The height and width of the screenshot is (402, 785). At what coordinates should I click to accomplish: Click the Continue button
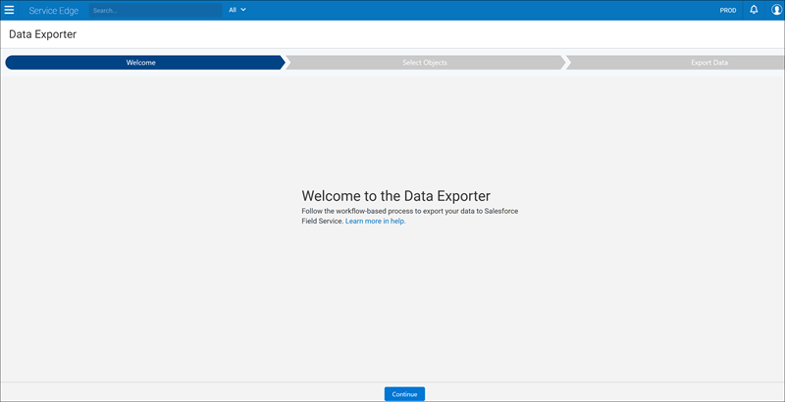coord(404,394)
